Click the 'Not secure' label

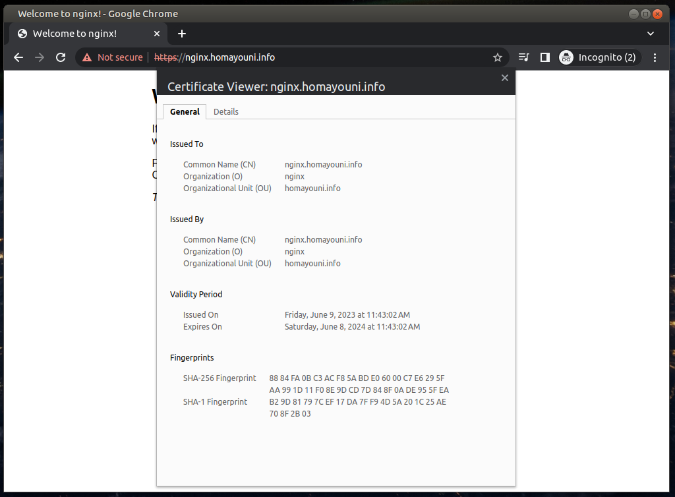(x=120, y=57)
